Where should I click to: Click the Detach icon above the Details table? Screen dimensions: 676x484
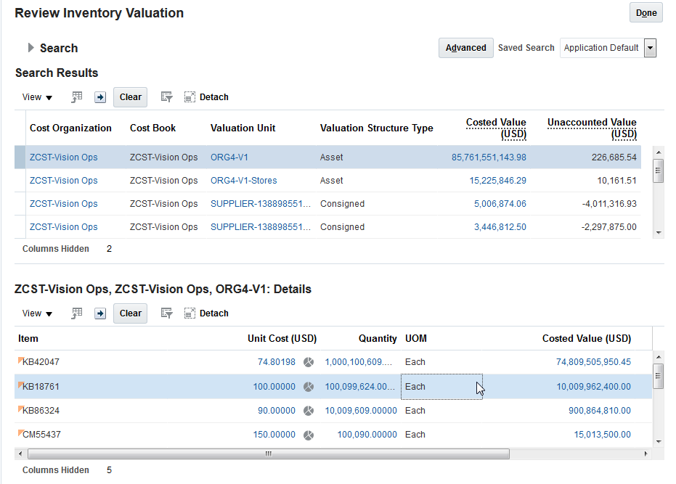190,313
